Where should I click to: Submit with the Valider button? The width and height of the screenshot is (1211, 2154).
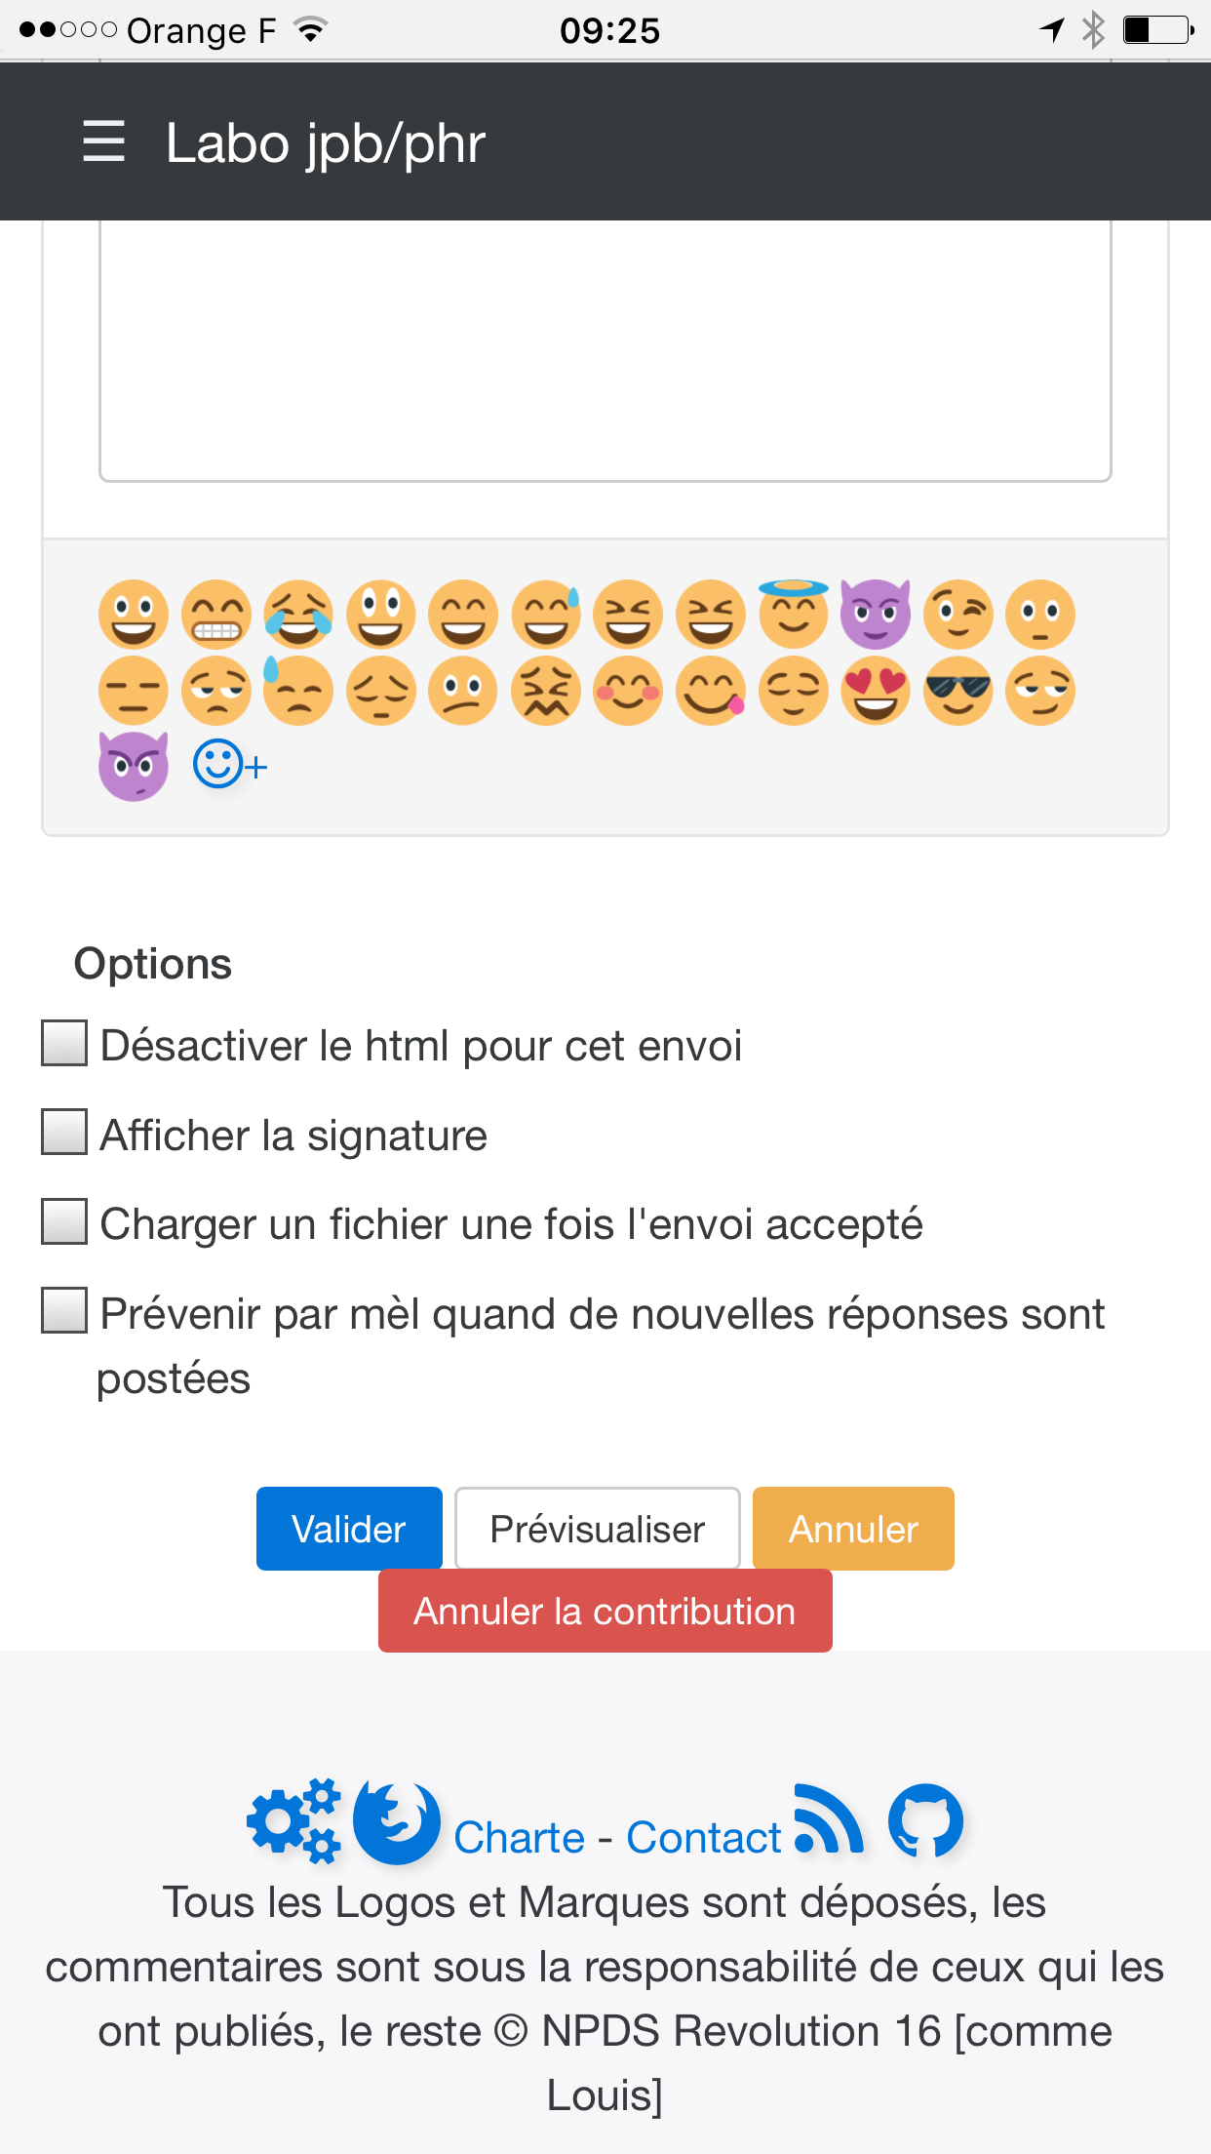tap(349, 1529)
